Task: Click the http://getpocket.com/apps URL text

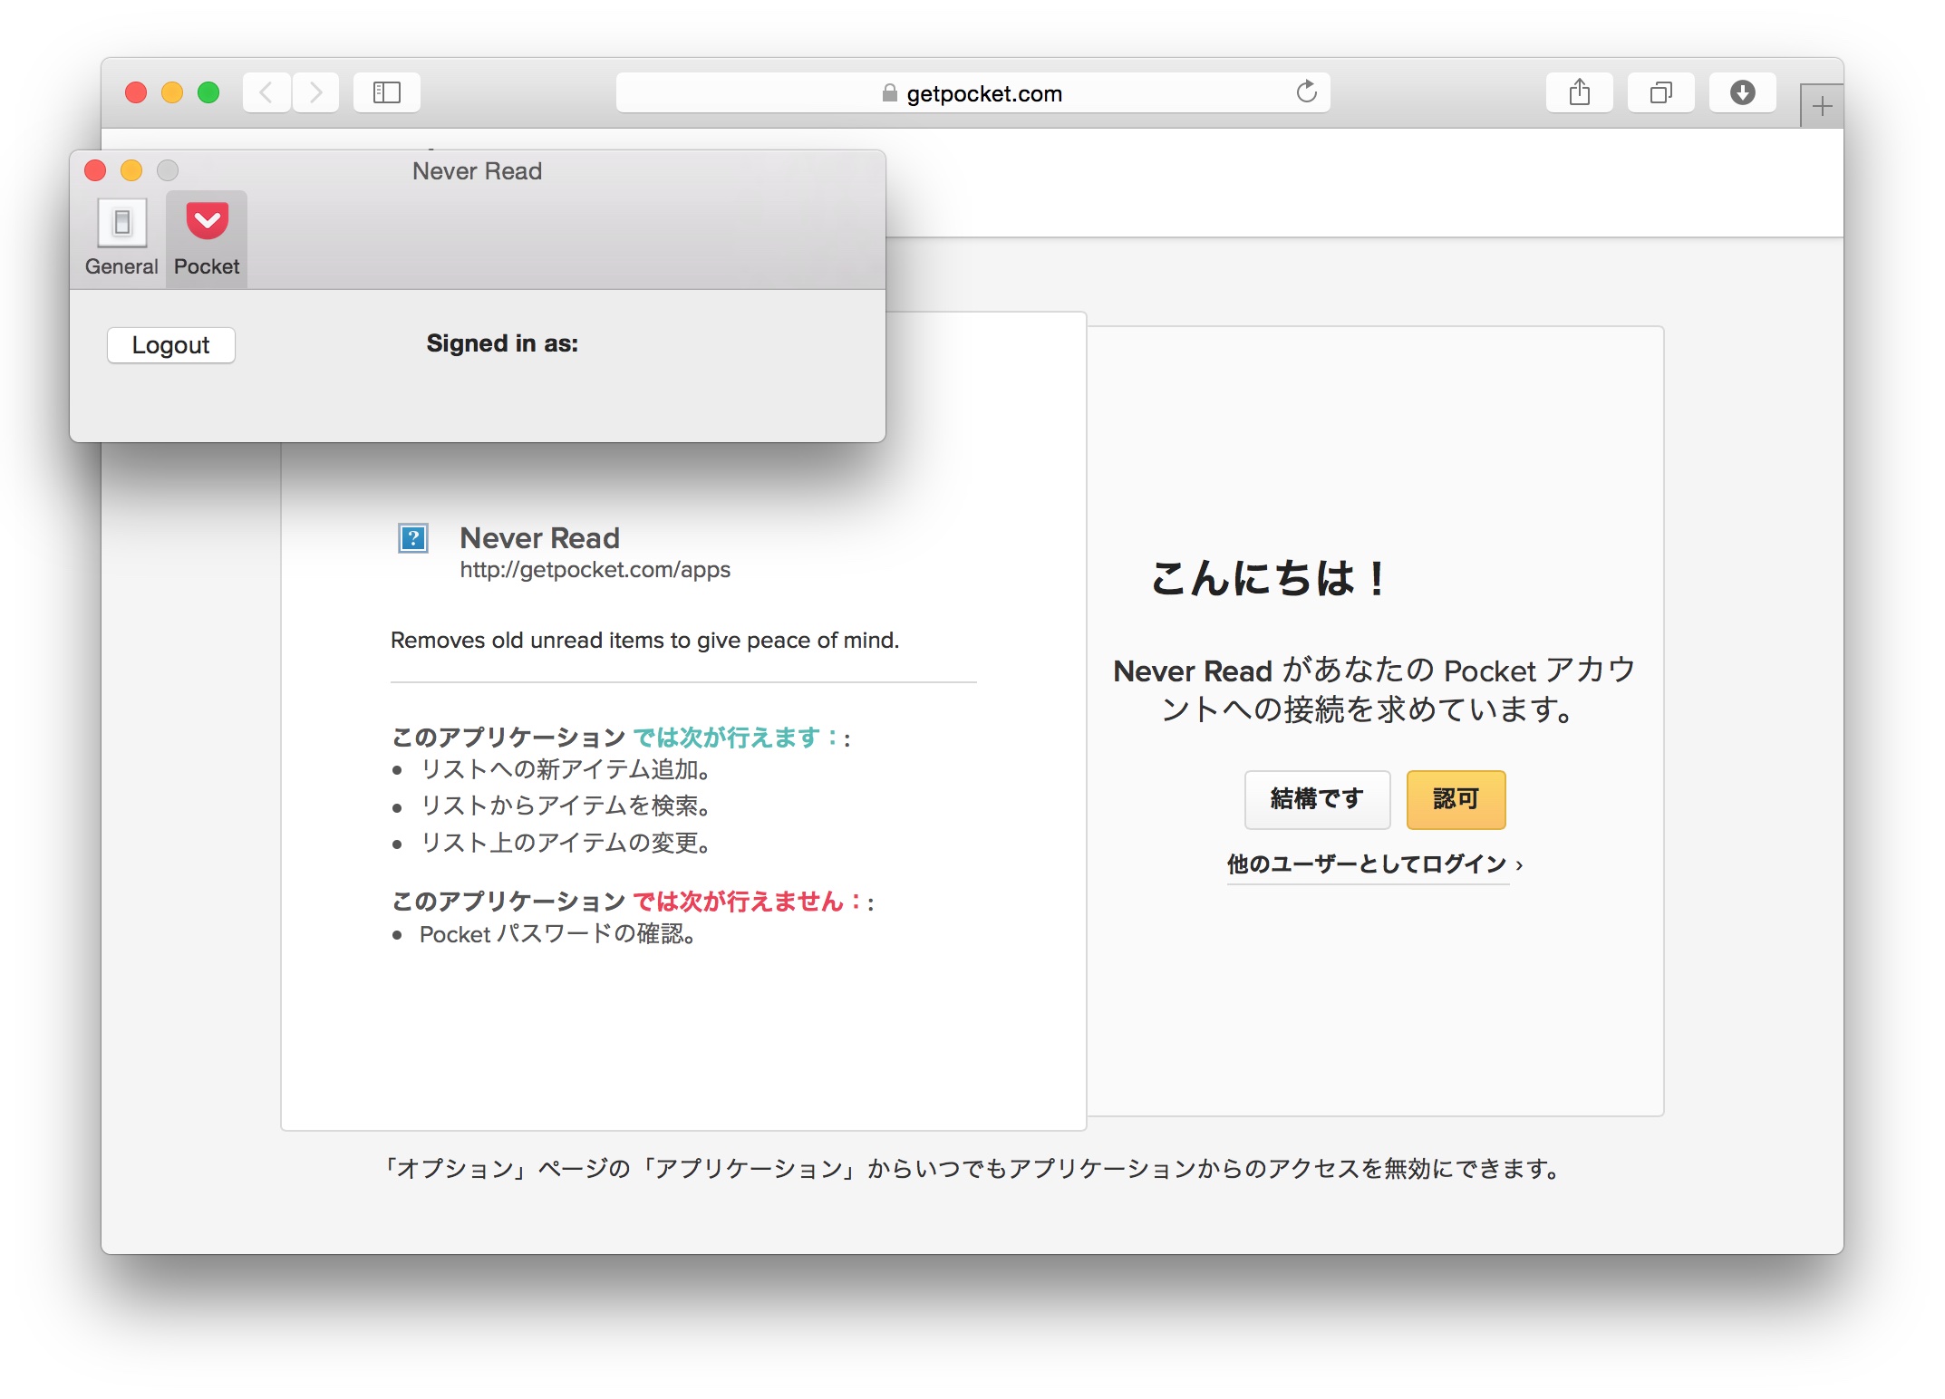Action: tap(595, 570)
